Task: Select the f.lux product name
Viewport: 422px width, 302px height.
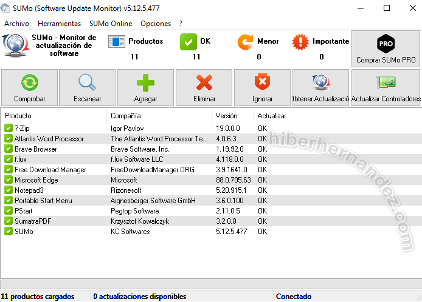Action: pyautogui.click(x=21, y=159)
